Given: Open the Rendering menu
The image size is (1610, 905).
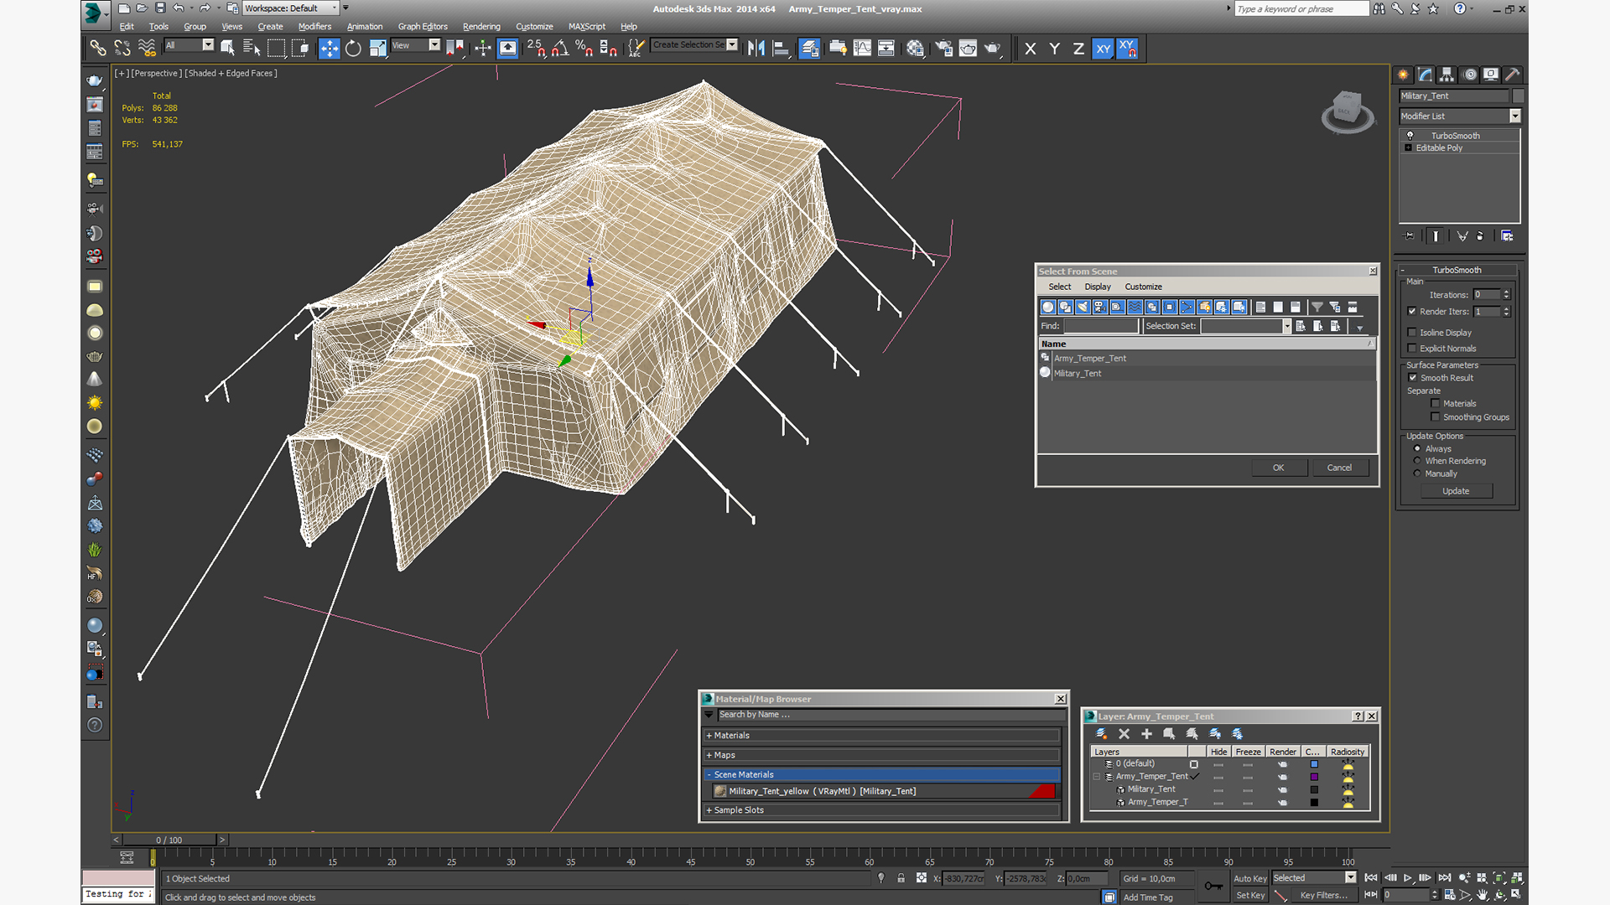Looking at the screenshot, I should click(481, 27).
